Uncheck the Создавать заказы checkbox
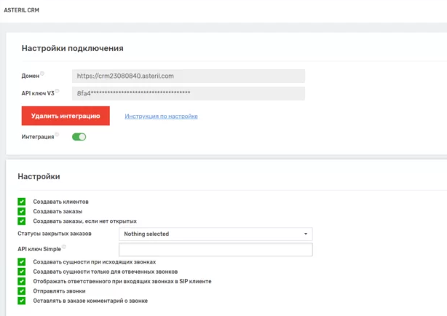The image size is (447, 316). pos(21,211)
